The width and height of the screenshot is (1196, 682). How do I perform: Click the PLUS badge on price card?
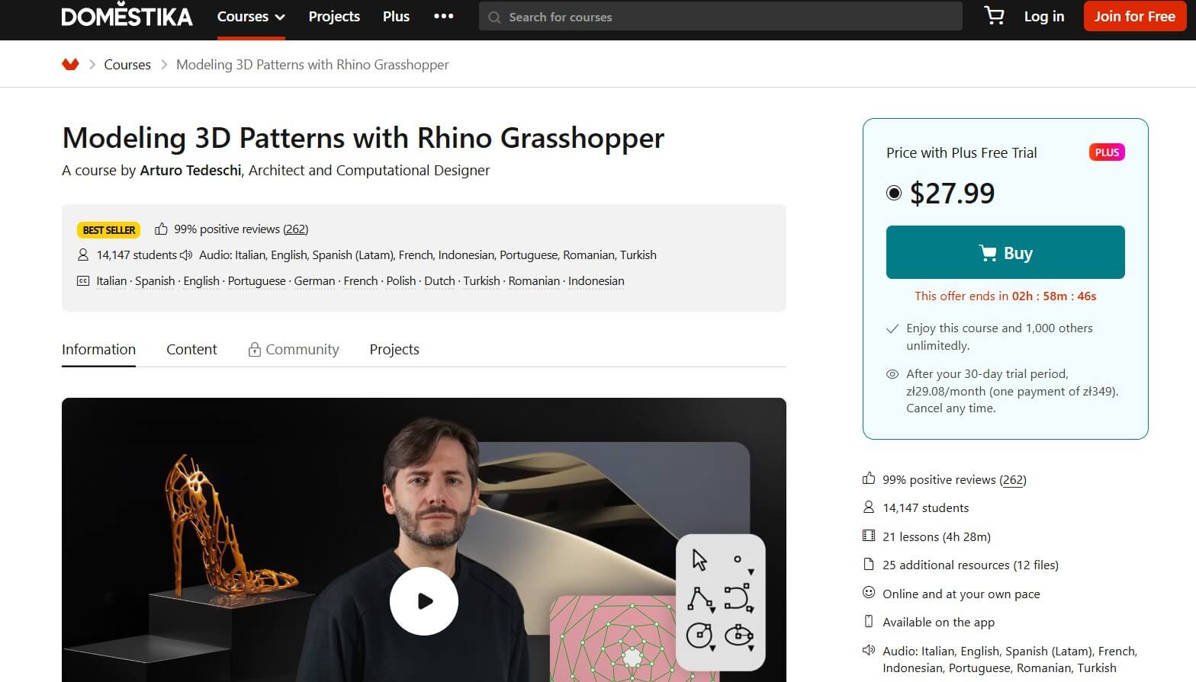pos(1107,152)
